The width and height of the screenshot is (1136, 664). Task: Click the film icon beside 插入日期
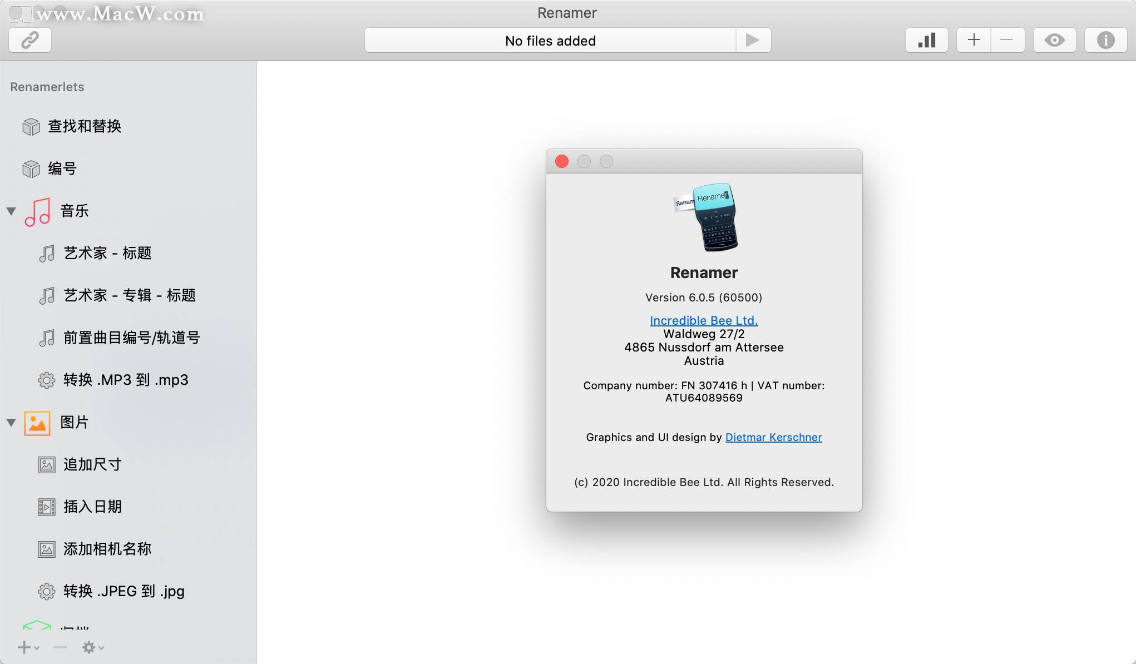pyautogui.click(x=47, y=507)
